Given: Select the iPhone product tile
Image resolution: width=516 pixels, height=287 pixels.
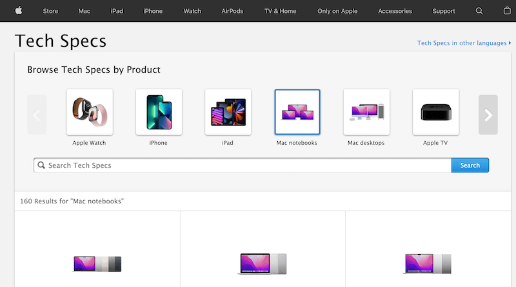Looking at the screenshot, I should [x=159, y=112].
